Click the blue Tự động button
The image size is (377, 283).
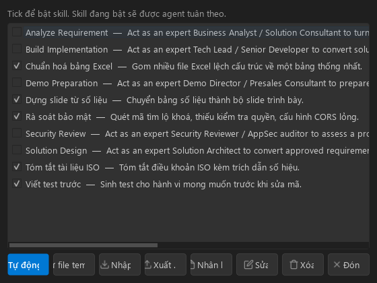tap(28, 264)
